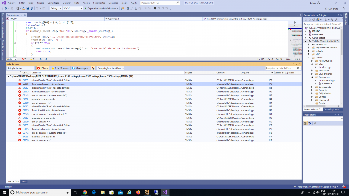Image resolution: width=349 pixels, height=196 pixels.
Task: Select the Donate folder in solution tree
Action: 322,97
